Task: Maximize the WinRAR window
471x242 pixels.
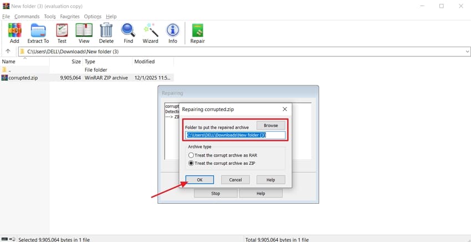Action: coord(441,6)
